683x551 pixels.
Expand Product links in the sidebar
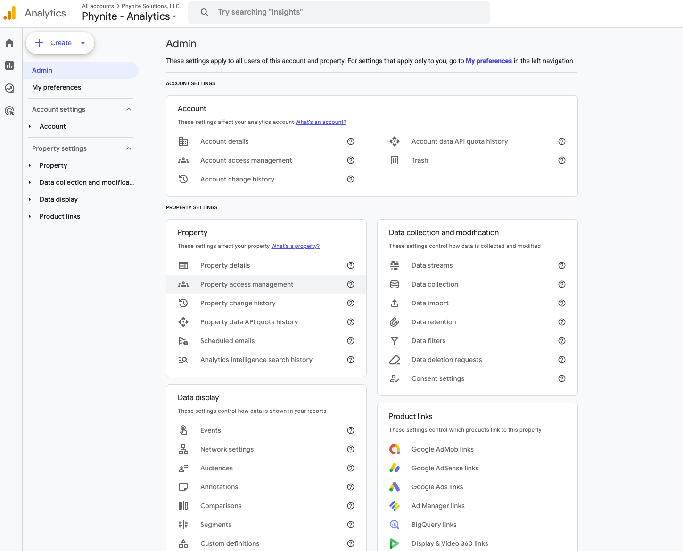pos(30,216)
